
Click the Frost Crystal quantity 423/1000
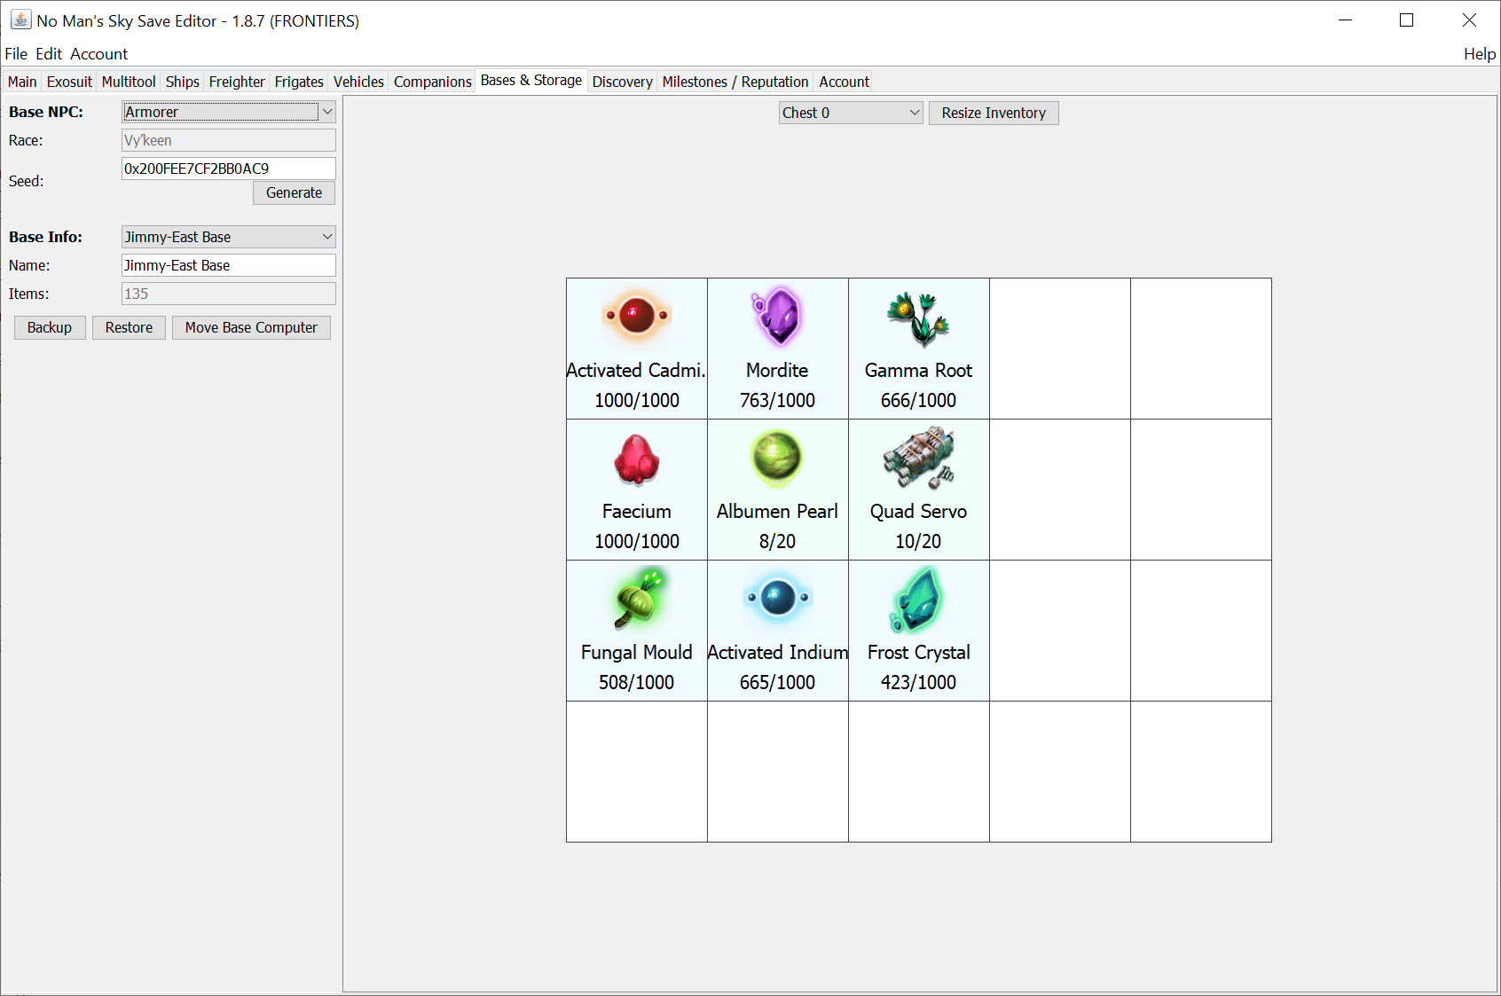pyautogui.click(x=918, y=682)
